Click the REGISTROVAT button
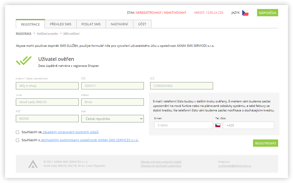Viewport: 293px width, 183px height. 266,143
